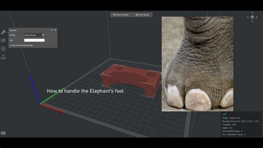Toggle Show Extruder's Printing Range checkbox
This screenshot has width=263, height=148.
click(10, 45)
